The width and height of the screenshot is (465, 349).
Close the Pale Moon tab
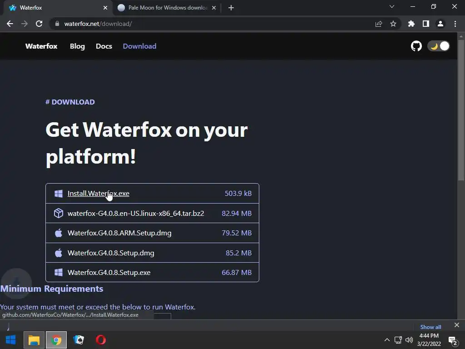[x=214, y=8]
